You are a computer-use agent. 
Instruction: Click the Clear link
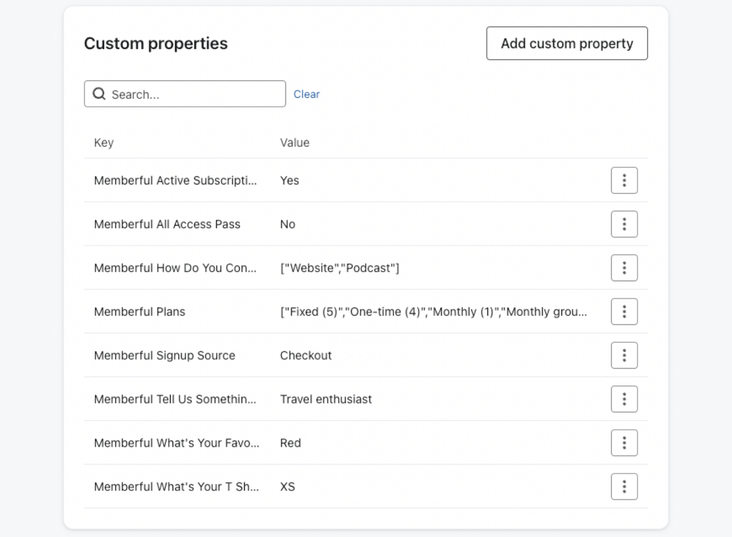pos(307,94)
